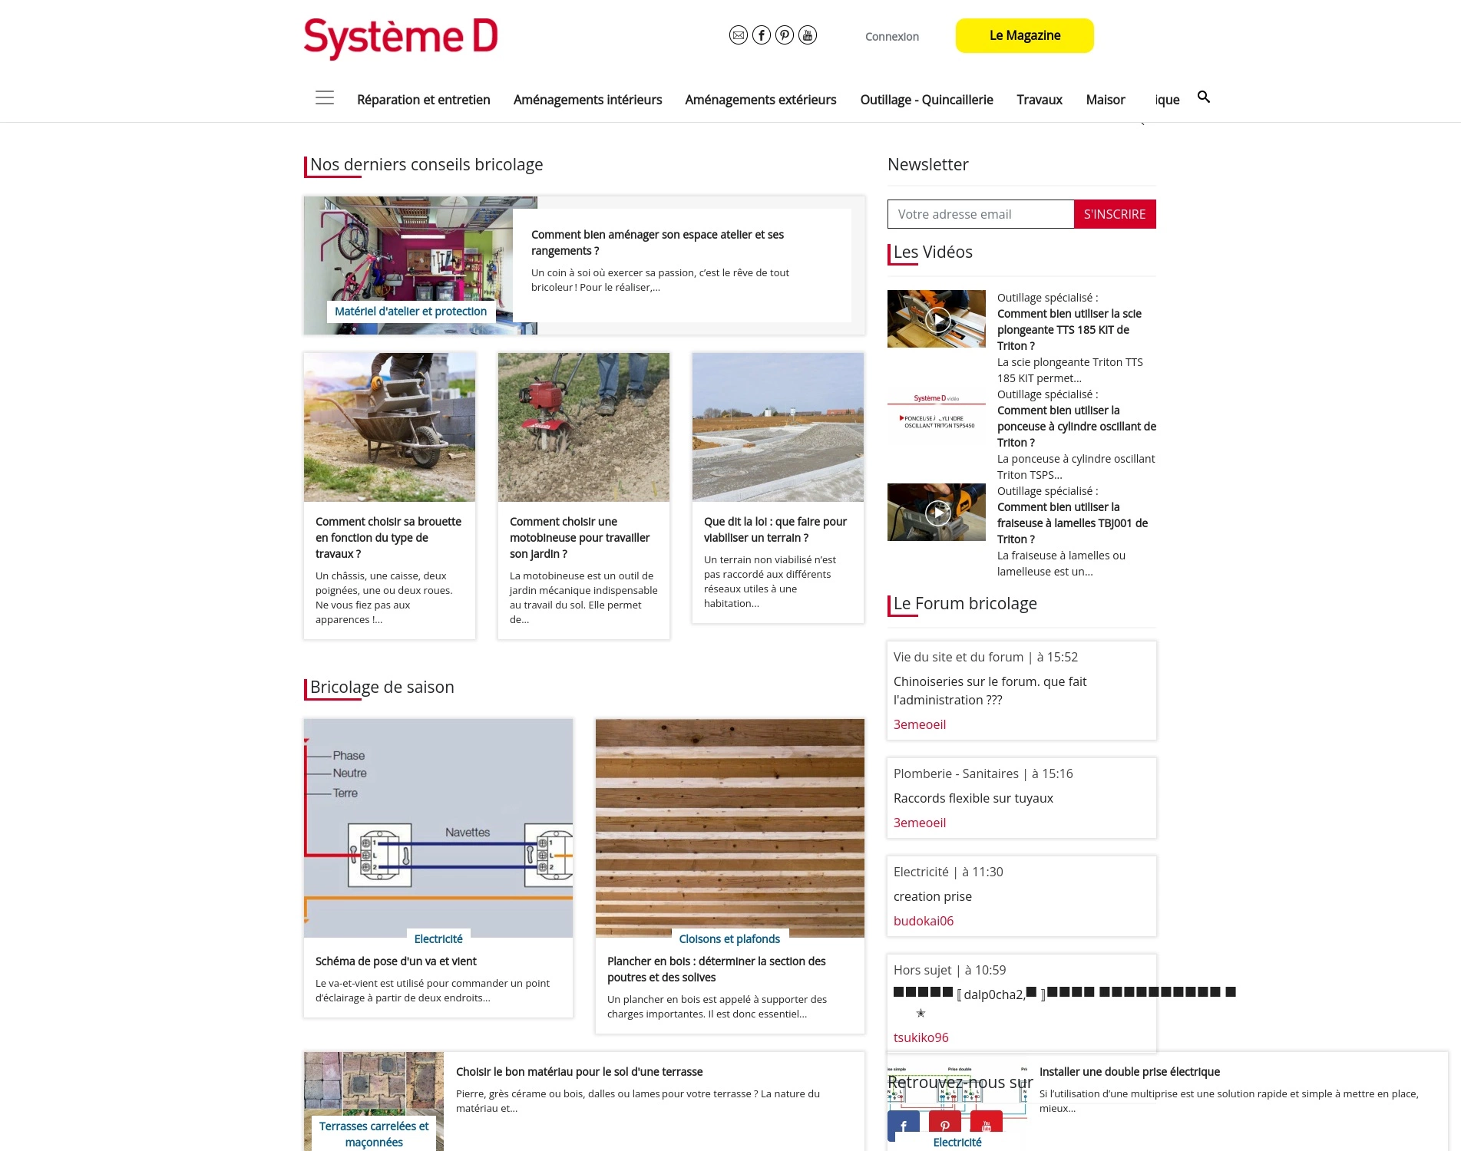Image resolution: width=1461 pixels, height=1151 pixels.
Task: Click the Les Vidéos heading
Action: [933, 252]
